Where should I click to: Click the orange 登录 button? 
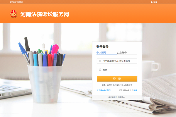pos(117,79)
